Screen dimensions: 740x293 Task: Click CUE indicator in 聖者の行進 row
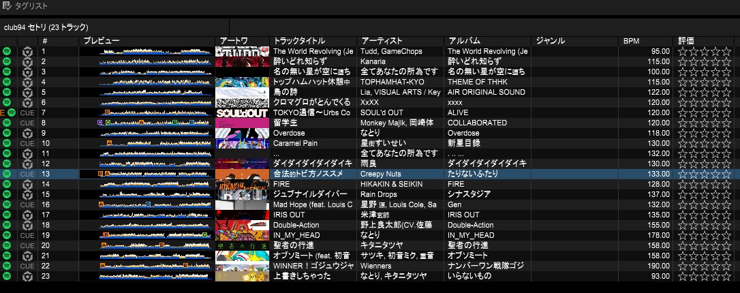(27, 245)
